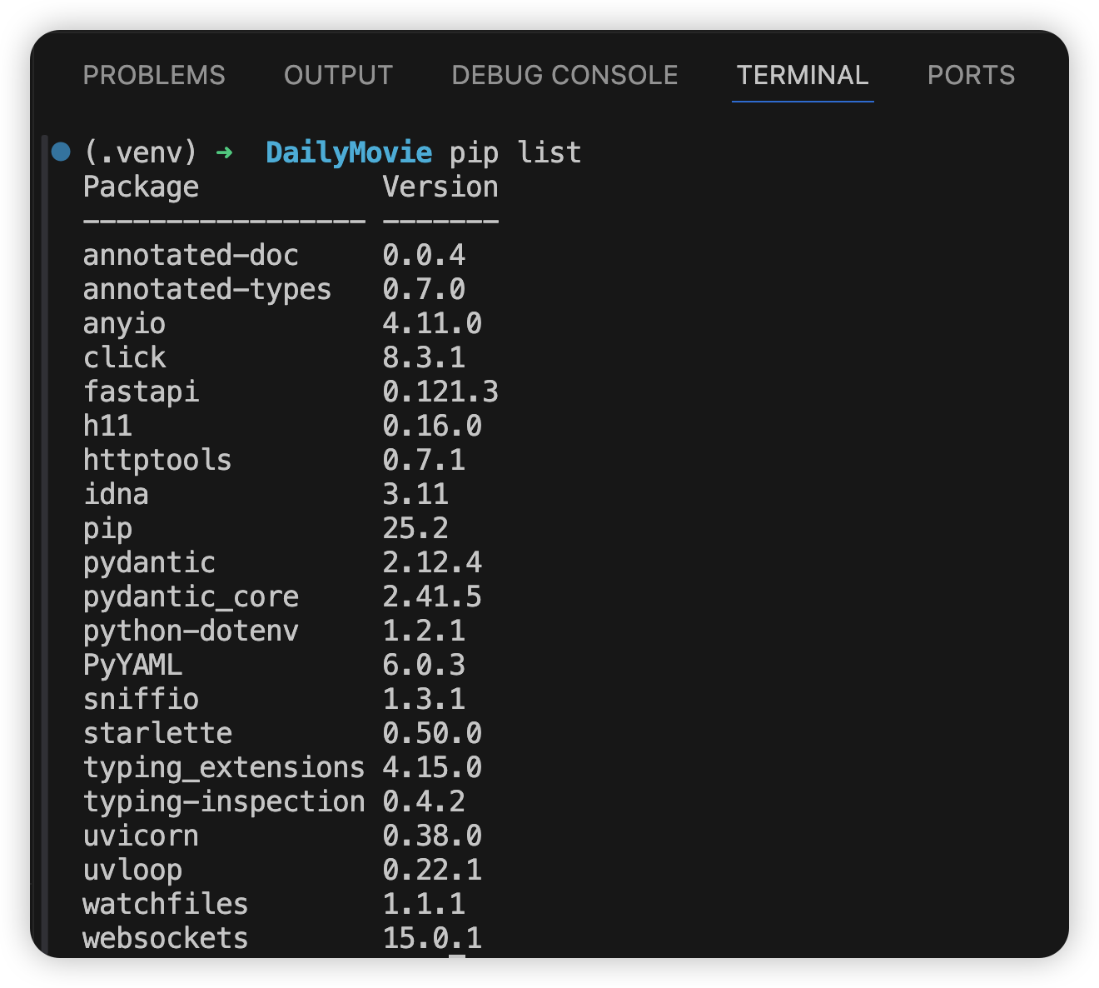Viewport: 1099px width, 988px height.
Task: Click the Version column header
Action: point(440,187)
